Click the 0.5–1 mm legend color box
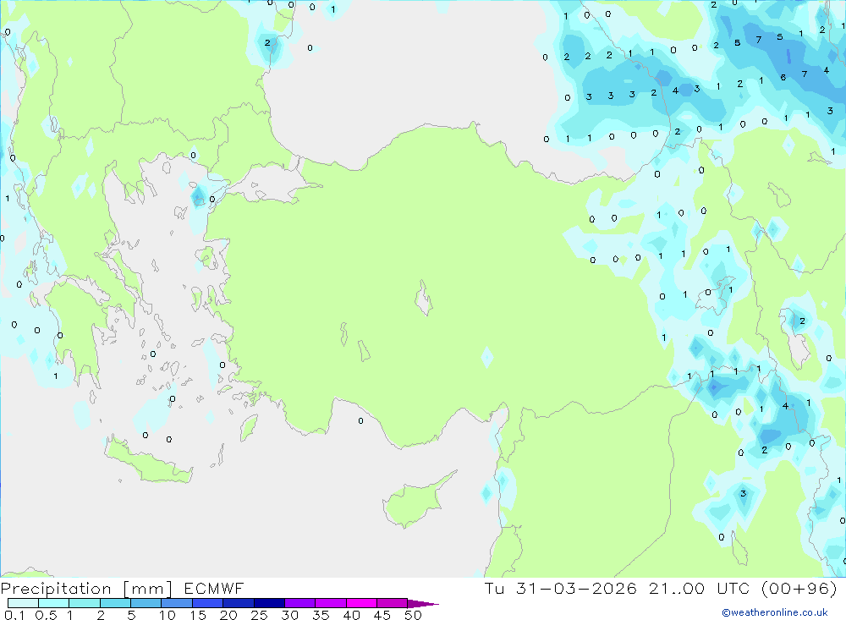The width and height of the screenshot is (846, 620). (x=53, y=603)
